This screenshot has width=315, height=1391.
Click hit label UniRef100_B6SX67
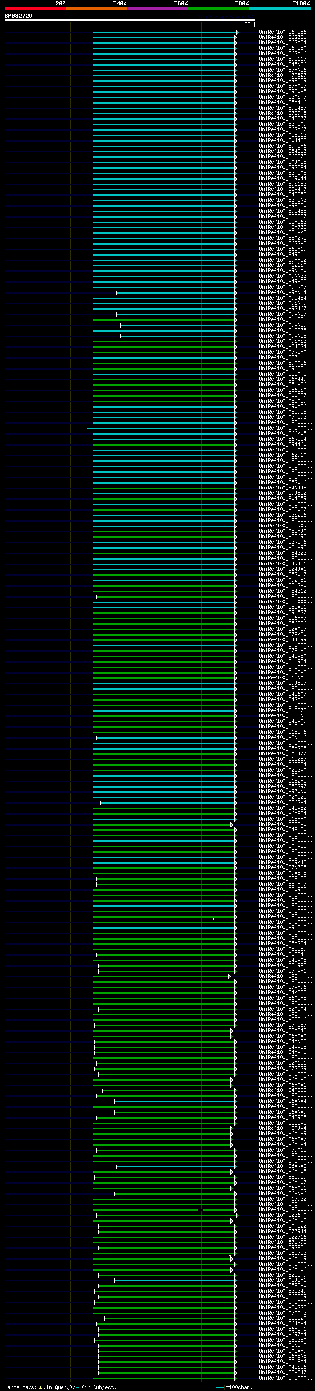coord(283,130)
